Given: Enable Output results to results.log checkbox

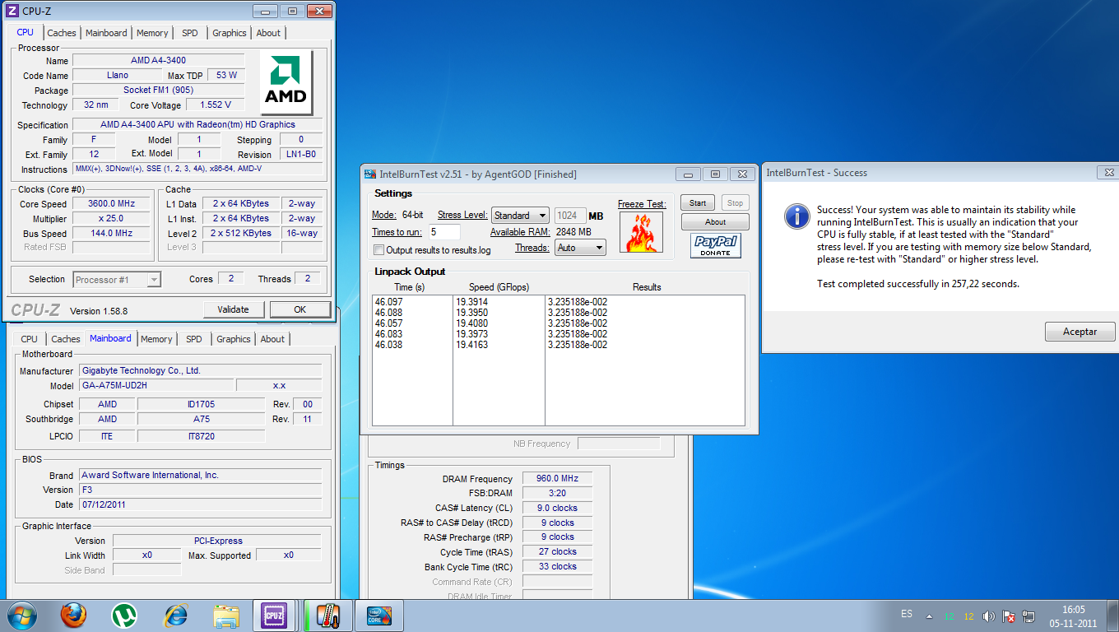Looking at the screenshot, I should pos(378,250).
